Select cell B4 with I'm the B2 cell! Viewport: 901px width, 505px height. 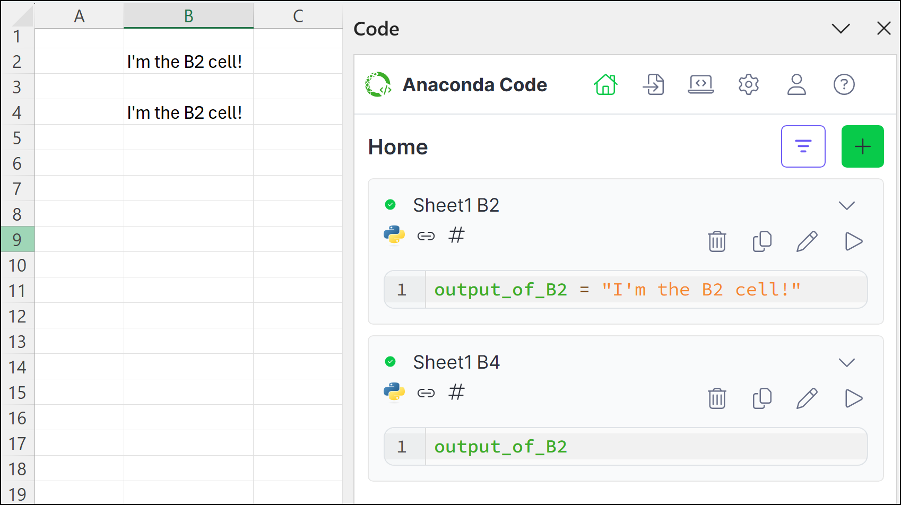click(x=188, y=112)
